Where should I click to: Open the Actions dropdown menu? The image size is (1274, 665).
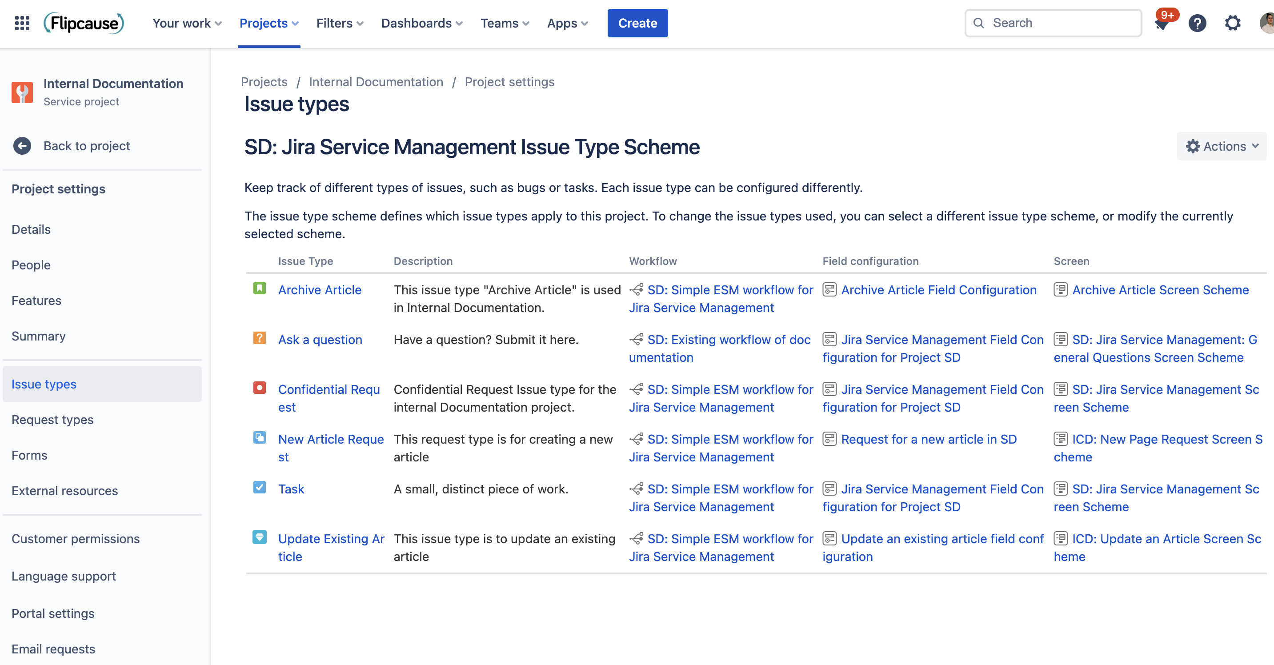pos(1222,146)
